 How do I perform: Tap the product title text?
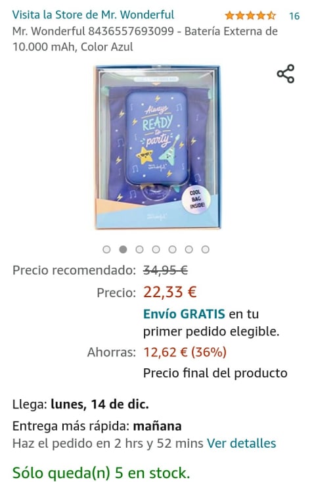145,39
